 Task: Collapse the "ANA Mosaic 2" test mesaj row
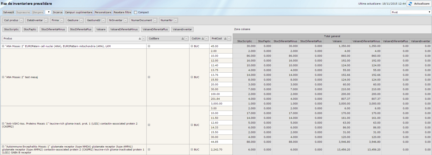click(3, 77)
